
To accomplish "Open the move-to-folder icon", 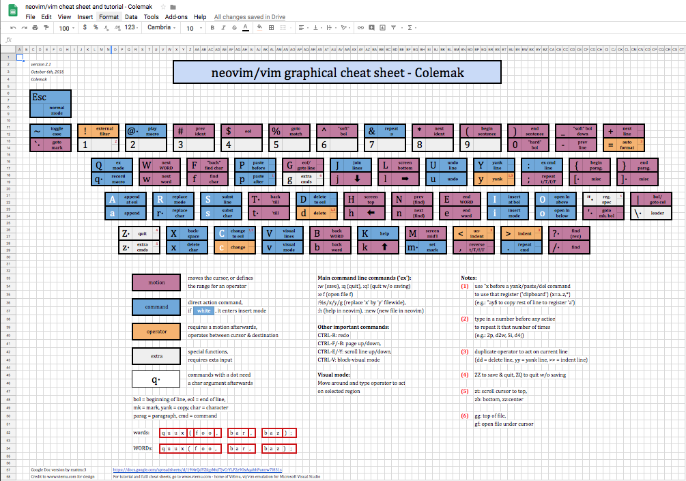I will (x=173, y=7).
